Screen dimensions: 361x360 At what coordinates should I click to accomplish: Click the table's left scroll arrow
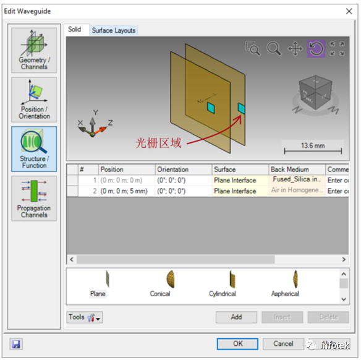(x=72, y=260)
